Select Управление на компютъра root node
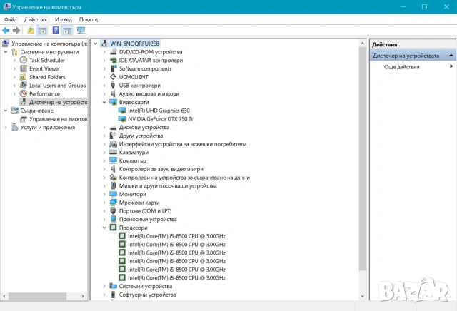 tap(49, 44)
